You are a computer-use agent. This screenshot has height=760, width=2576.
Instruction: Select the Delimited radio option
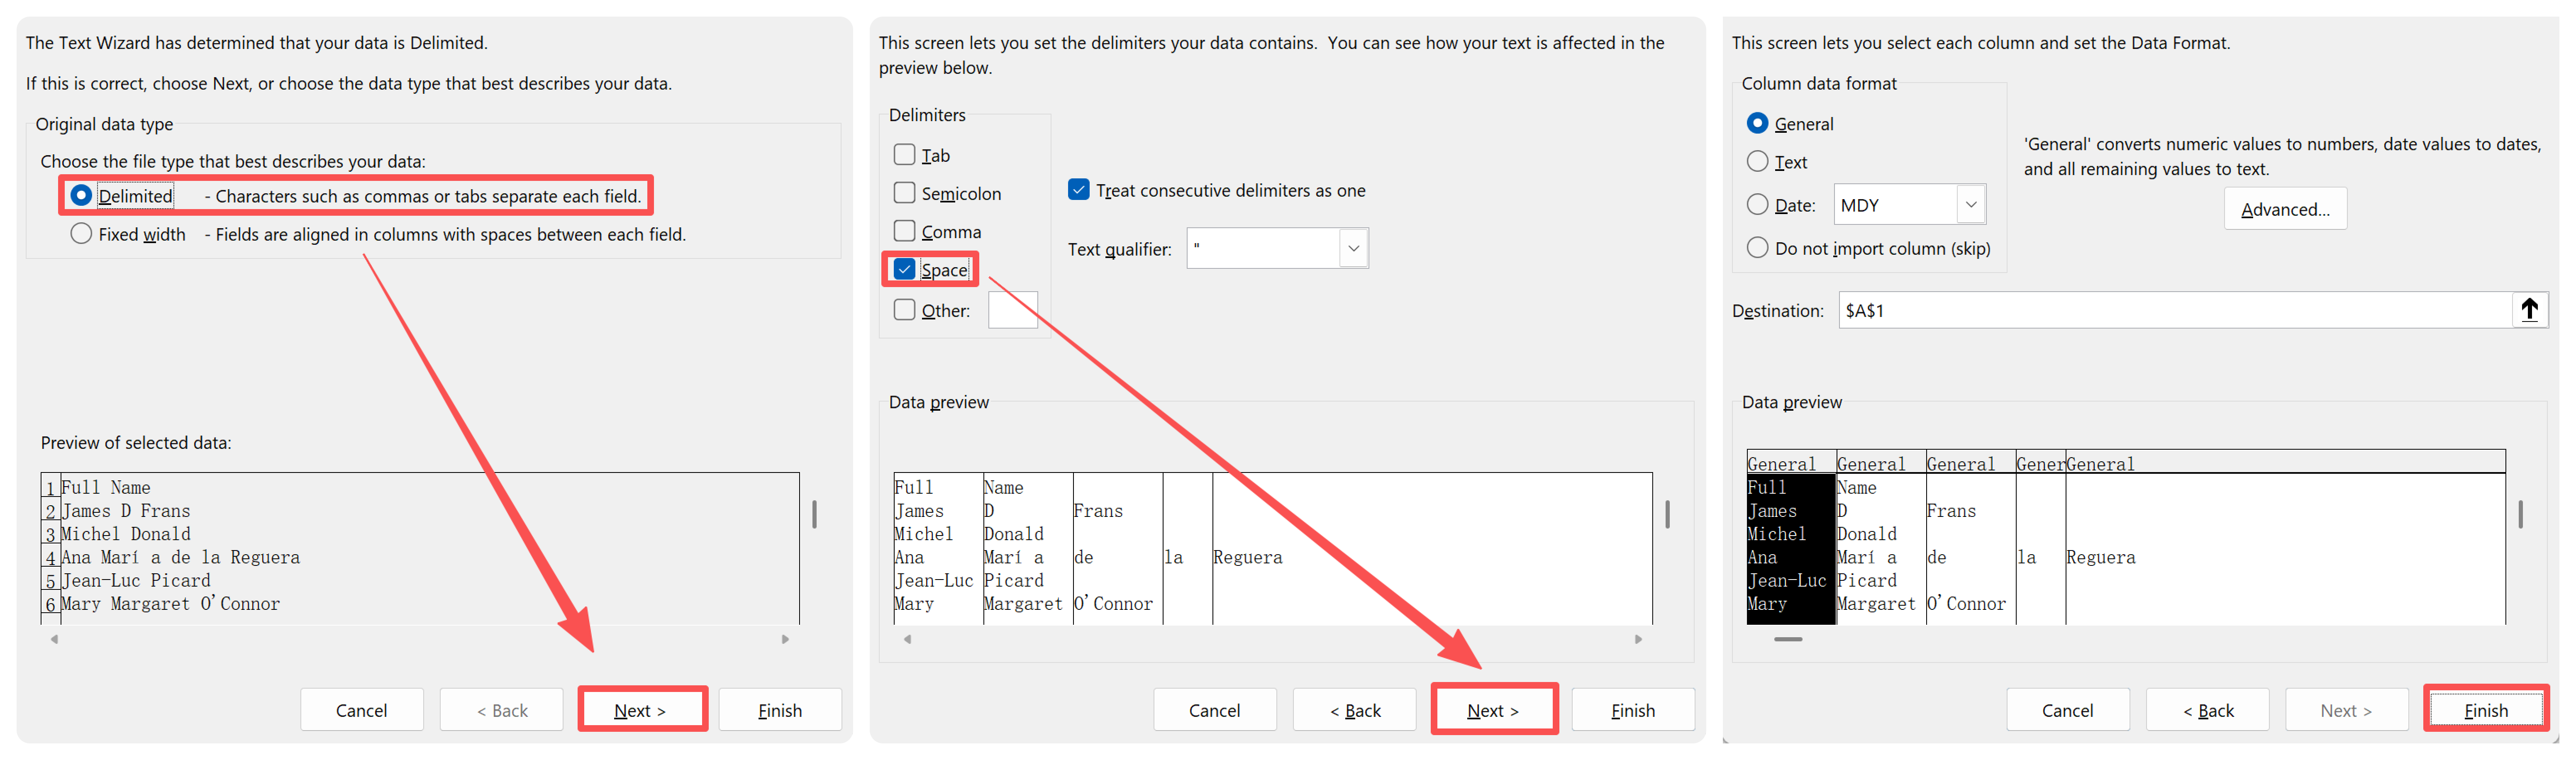tap(81, 195)
